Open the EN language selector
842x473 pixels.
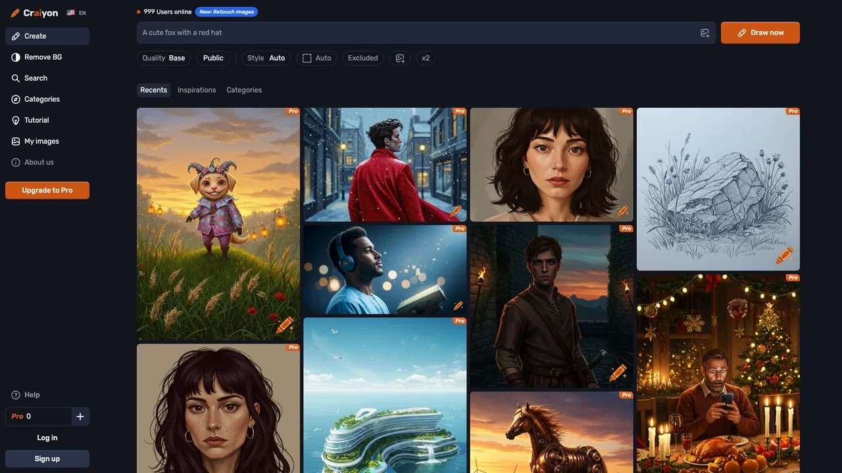coord(76,12)
